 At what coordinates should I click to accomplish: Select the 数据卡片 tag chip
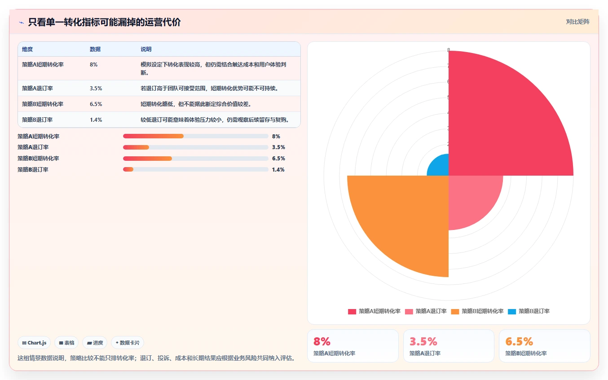click(x=128, y=343)
